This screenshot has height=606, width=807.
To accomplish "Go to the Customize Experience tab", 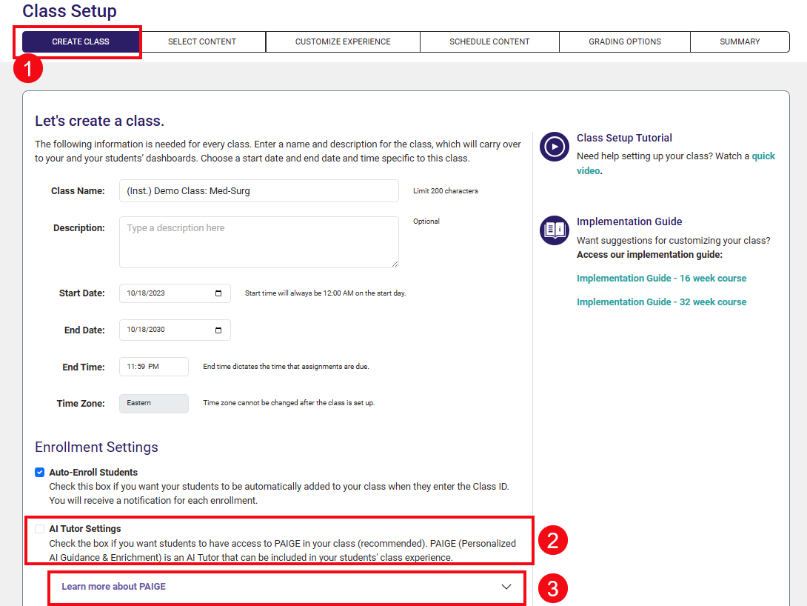I will pos(343,41).
